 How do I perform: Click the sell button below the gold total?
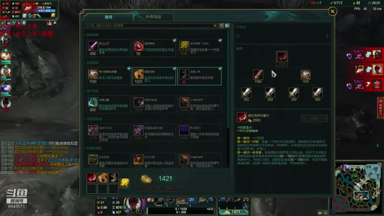[x=149, y=188]
